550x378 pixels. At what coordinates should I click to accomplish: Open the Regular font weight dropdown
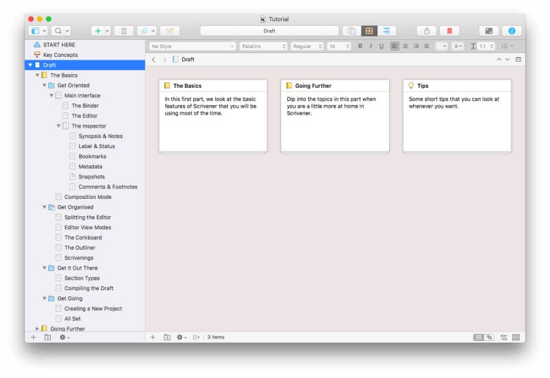point(307,46)
